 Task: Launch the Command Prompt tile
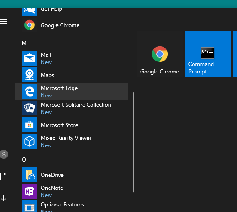(208, 54)
